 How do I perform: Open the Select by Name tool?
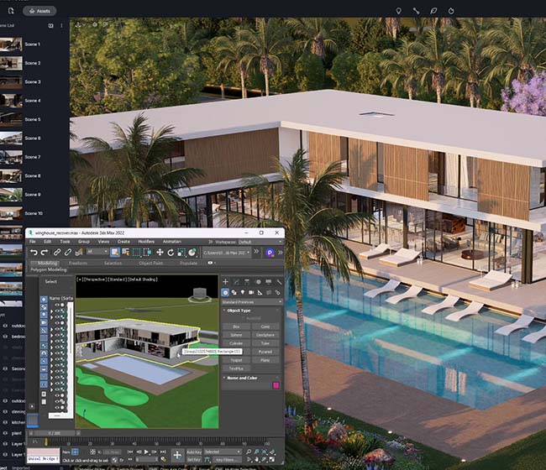(125, 253)
